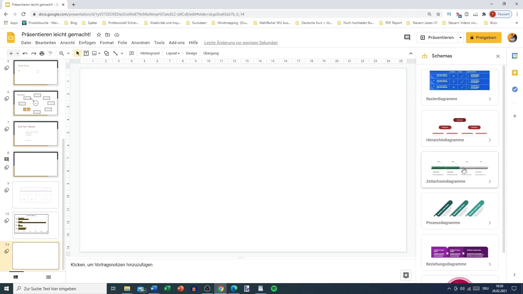
Task: Open the last change history link
Action: click(x=241, y=43)
